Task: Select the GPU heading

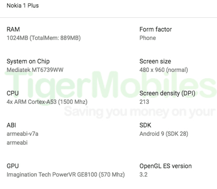Action: (x=12, y=166)
